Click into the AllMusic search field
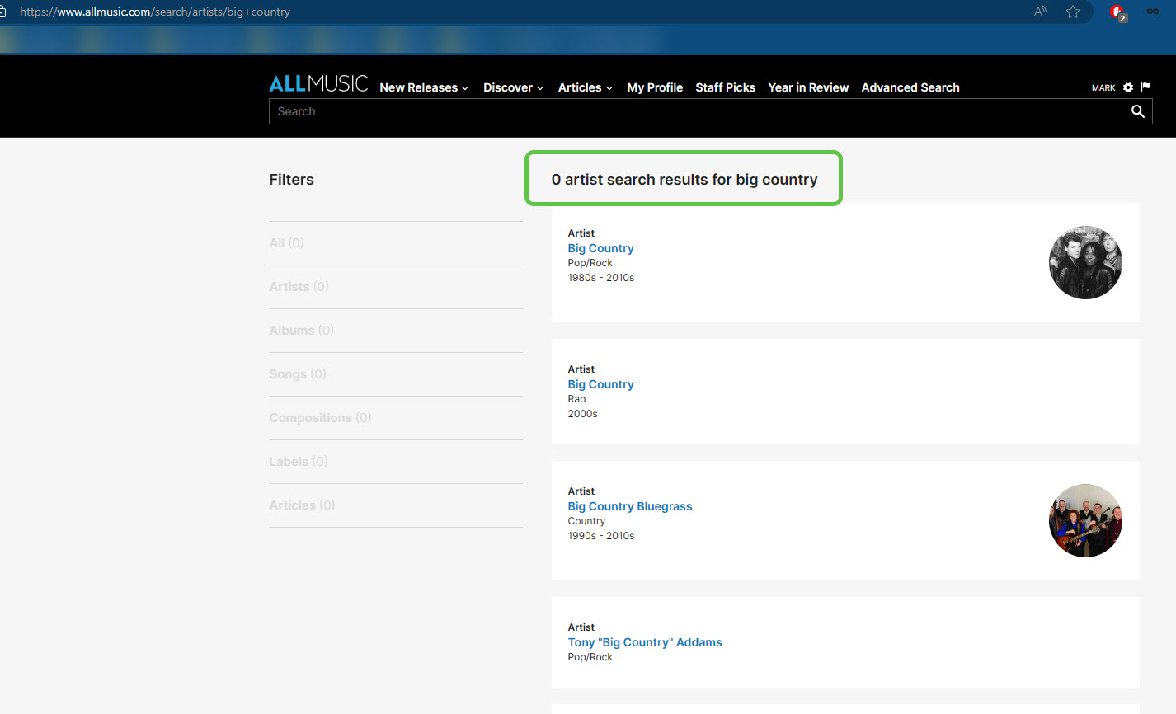Screen dimensions: 1176x714 point(693,111)
